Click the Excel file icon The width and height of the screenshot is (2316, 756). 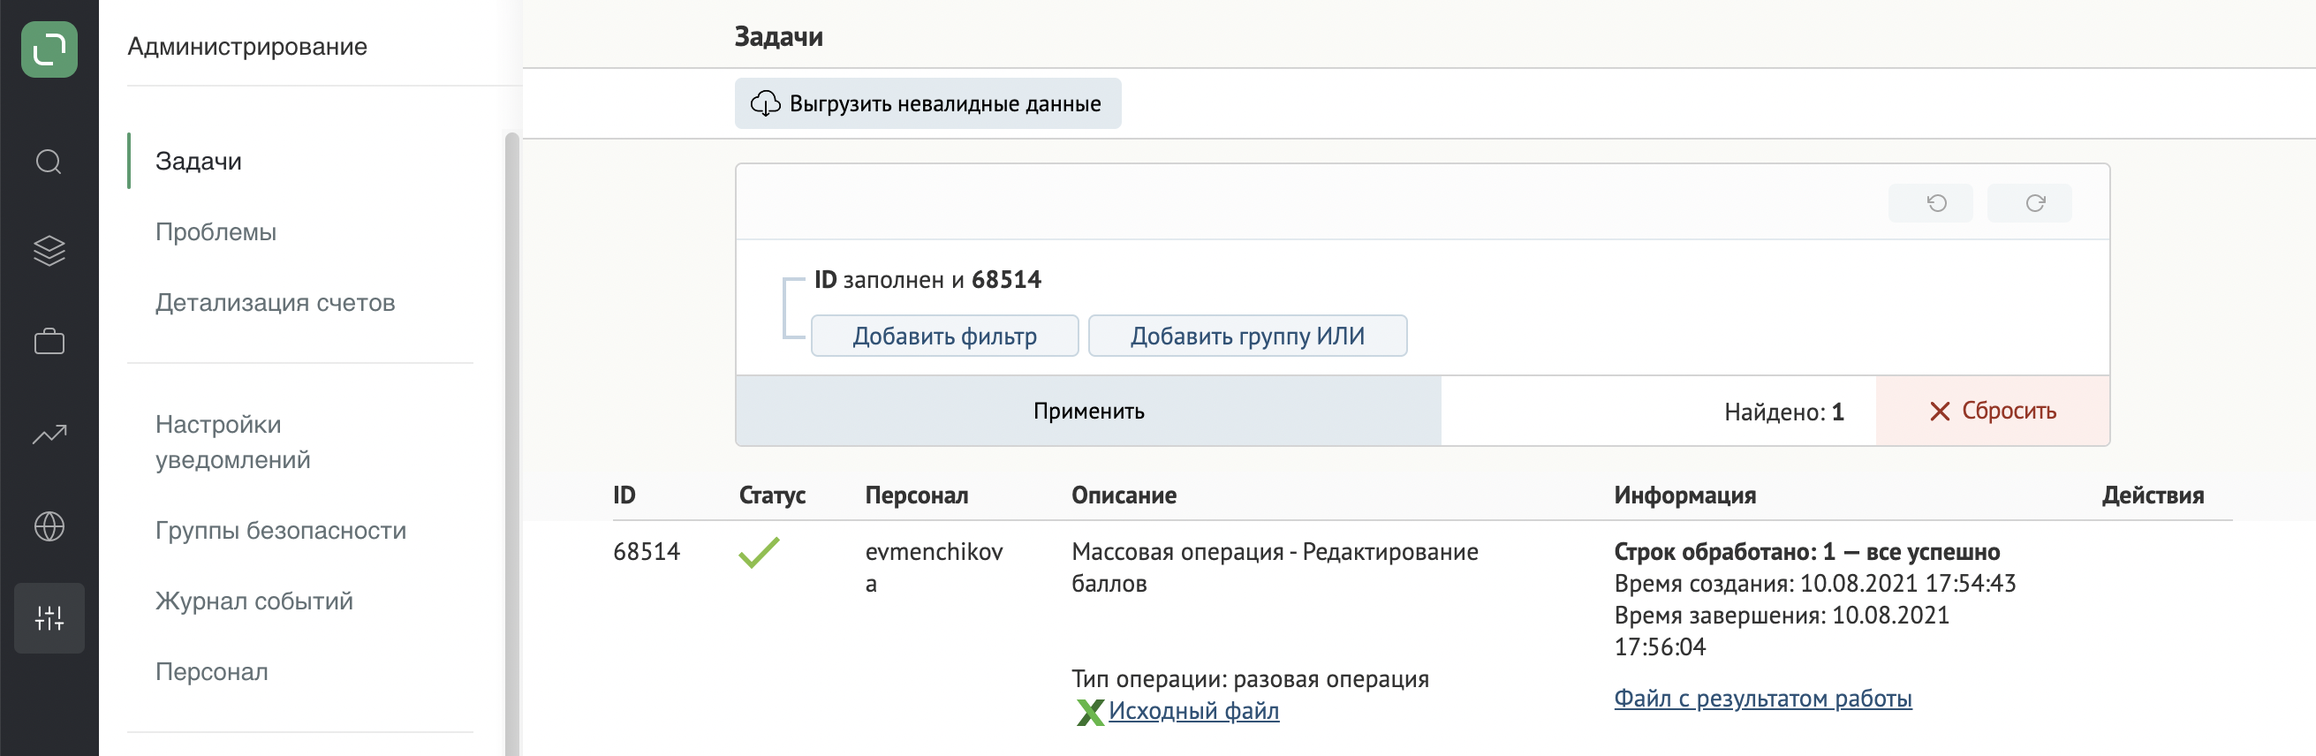1090,712
